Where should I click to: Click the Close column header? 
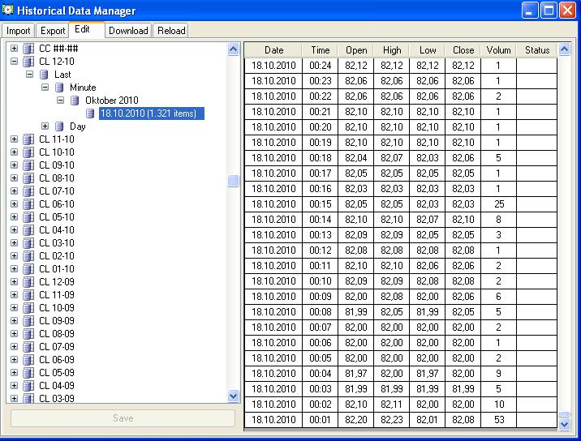click(463, 50)
